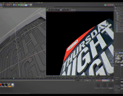Click the green render-start icon in render viewer

(x=47, y=10)
